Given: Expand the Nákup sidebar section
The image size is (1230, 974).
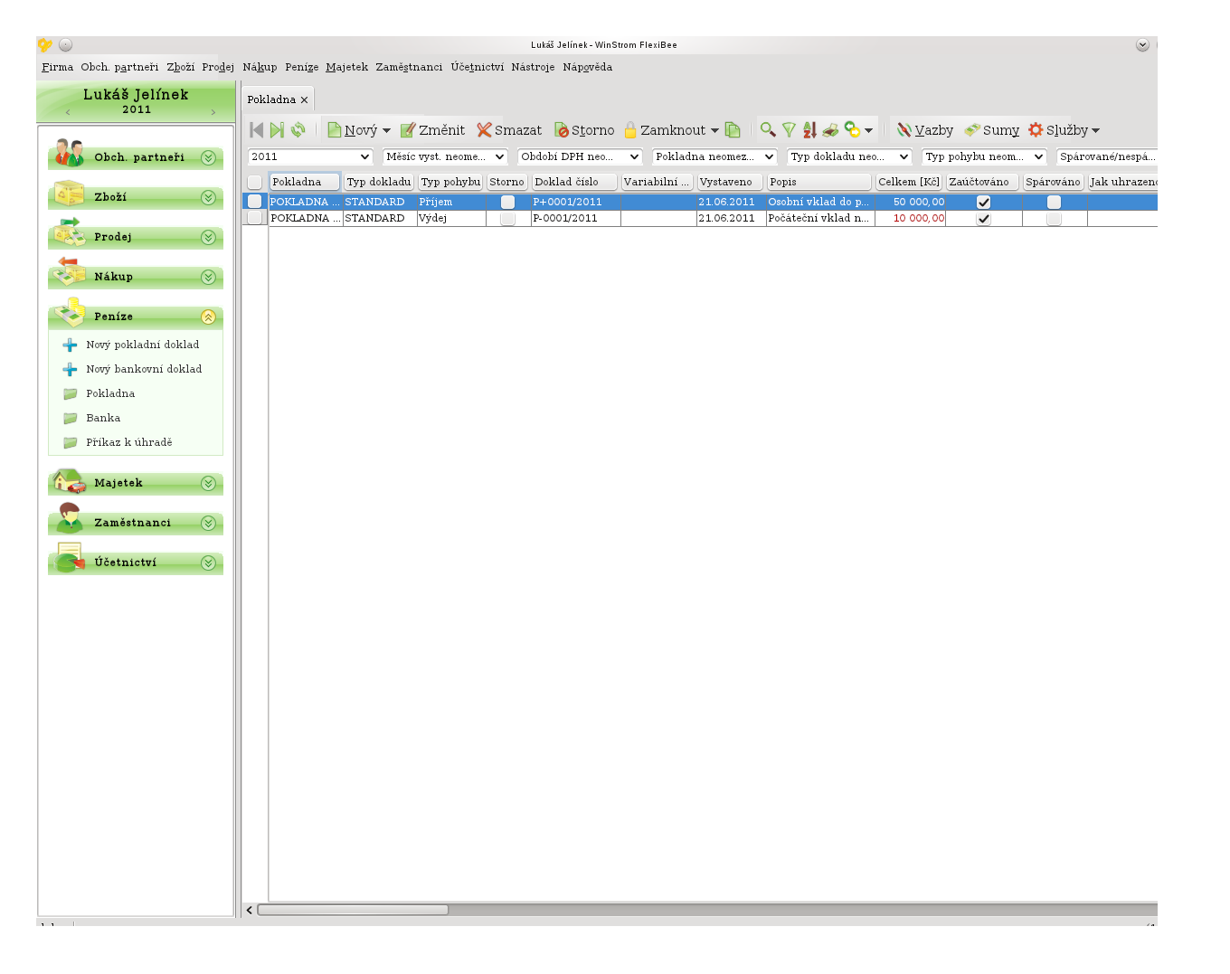Looking at the screenshot, I should (208, 277).
